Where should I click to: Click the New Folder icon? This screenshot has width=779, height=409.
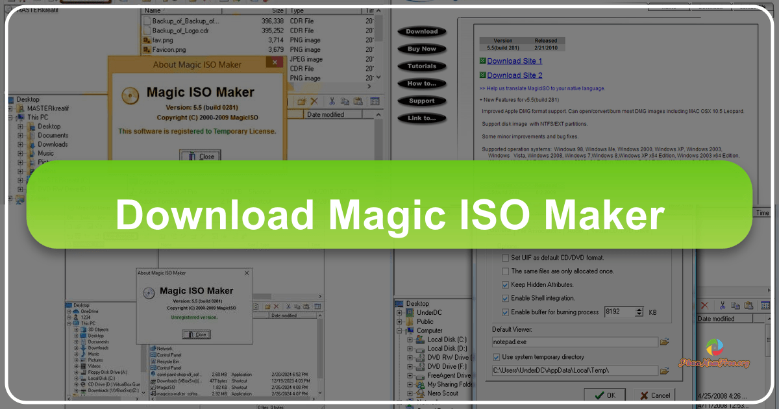click(x=301, y=101)
